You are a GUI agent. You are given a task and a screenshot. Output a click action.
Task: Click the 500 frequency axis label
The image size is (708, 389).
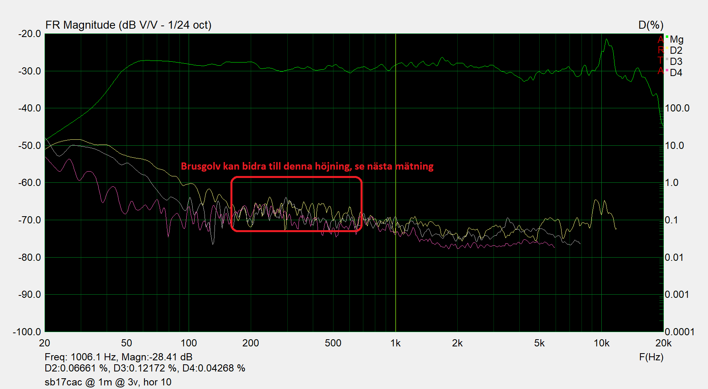pos(333,343)
